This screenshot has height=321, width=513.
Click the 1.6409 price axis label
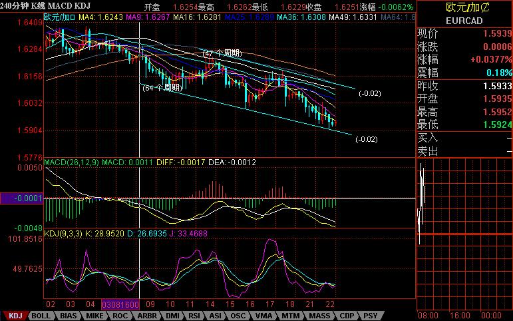coord(30,23)
